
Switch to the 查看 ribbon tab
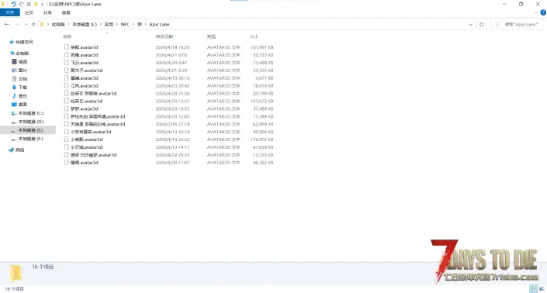(x=66, y=12)
